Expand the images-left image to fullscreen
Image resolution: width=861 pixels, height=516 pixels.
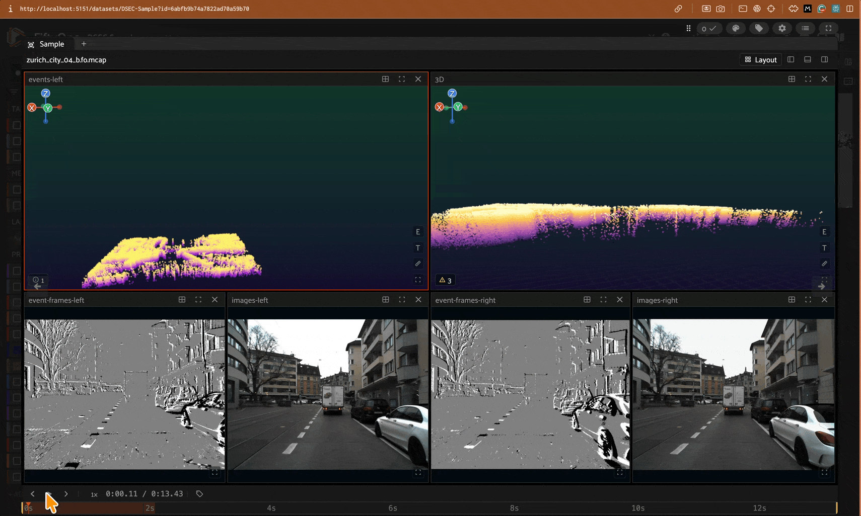coord(418,473)
